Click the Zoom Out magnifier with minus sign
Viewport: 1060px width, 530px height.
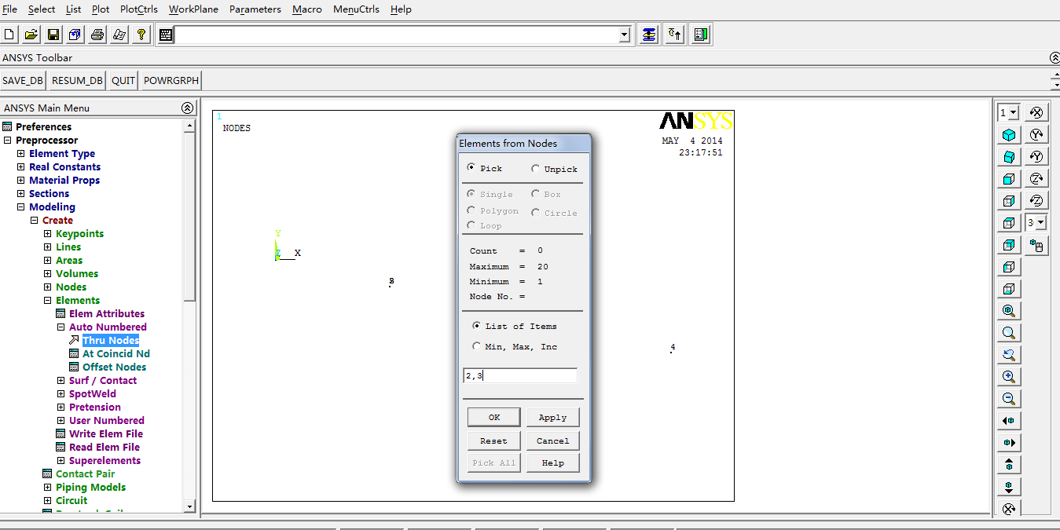pos(1009,399)
